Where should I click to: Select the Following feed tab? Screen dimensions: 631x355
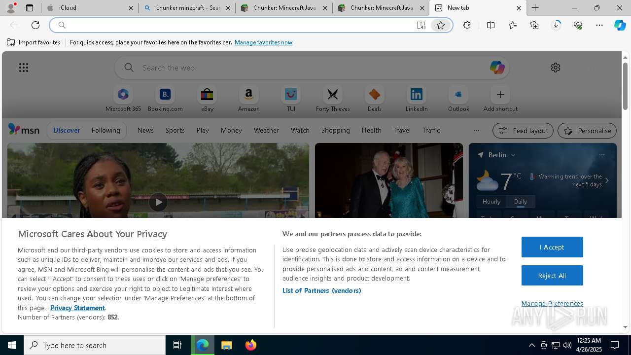pos(105,130)
